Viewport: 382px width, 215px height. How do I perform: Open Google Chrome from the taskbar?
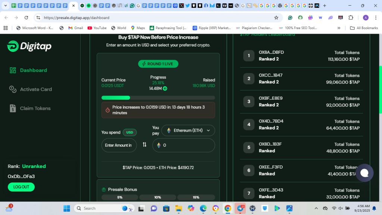click(x=228, y=208)
